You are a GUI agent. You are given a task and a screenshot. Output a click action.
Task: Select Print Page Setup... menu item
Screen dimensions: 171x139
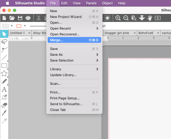pyautogui.click(x=74, y=98)
